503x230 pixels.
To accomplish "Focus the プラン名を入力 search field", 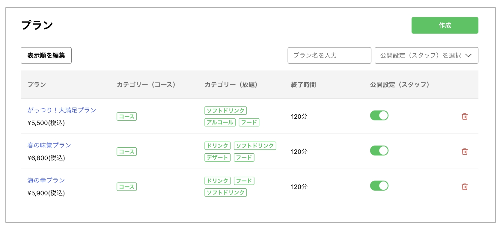I will click(x=329, y=55).
